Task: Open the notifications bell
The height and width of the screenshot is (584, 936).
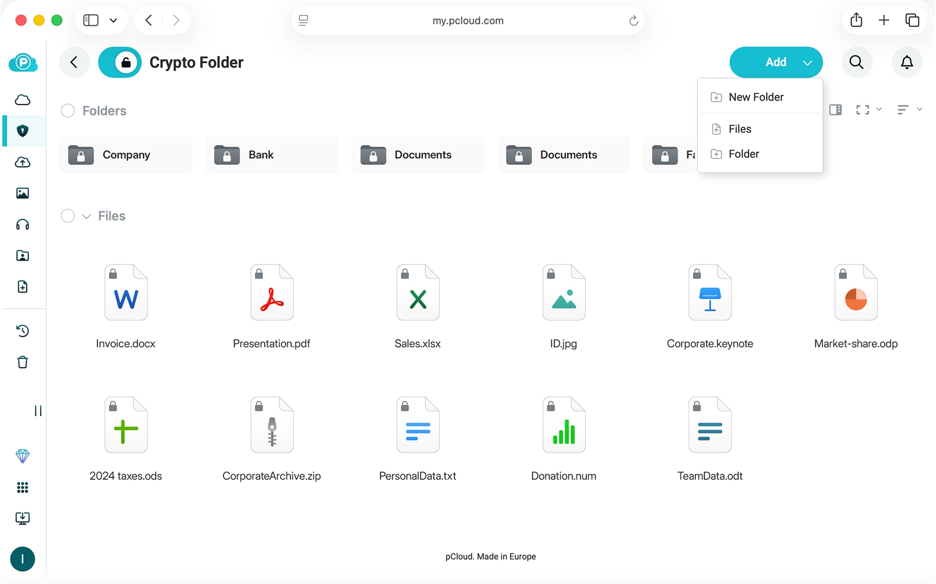Action: [907, 62]
